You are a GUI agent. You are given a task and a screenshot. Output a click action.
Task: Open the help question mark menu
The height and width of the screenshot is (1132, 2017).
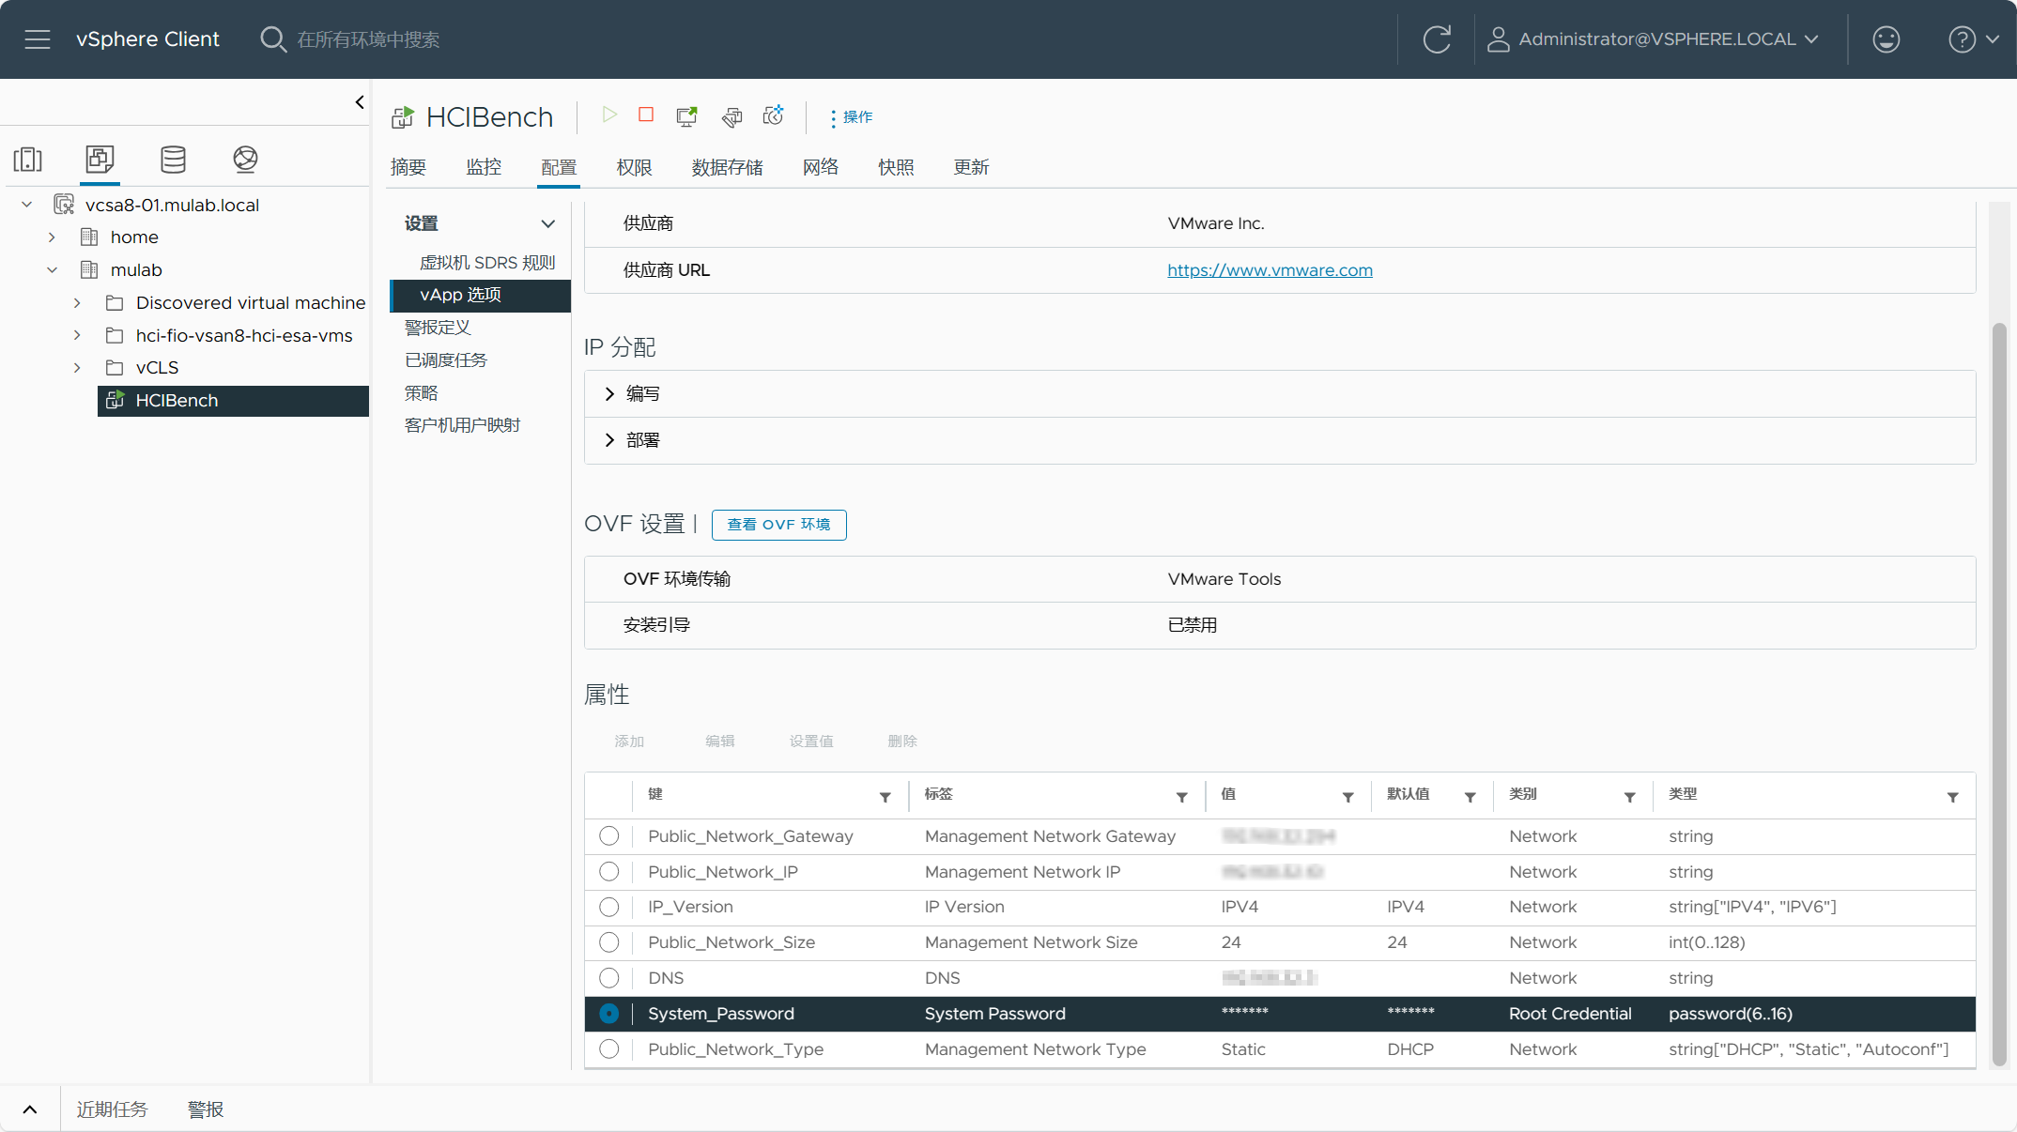coord(1973,39)
